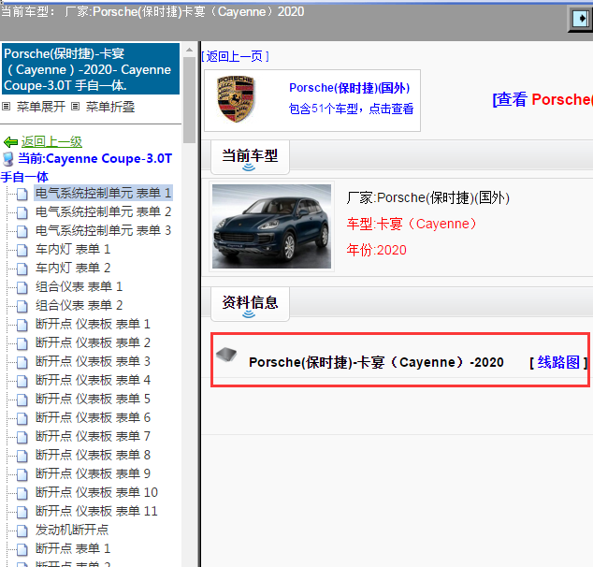Click the page icon for 断开点 仪表板 表单 7

(x=22, y=437)
